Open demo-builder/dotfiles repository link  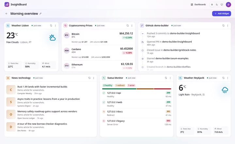pos(179,67)
